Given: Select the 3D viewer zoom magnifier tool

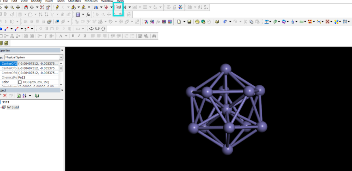Looking at the screenshot, I should pos(12,7).
